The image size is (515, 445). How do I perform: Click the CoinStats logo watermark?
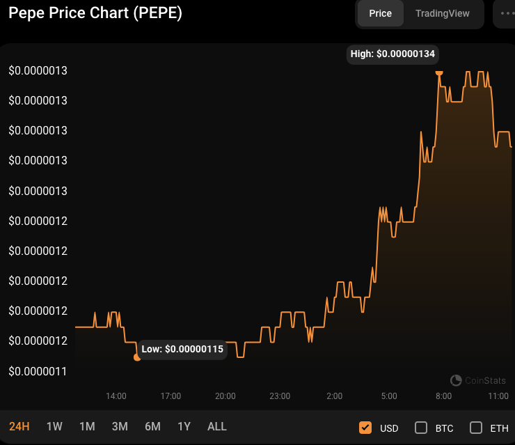[478, 380]
